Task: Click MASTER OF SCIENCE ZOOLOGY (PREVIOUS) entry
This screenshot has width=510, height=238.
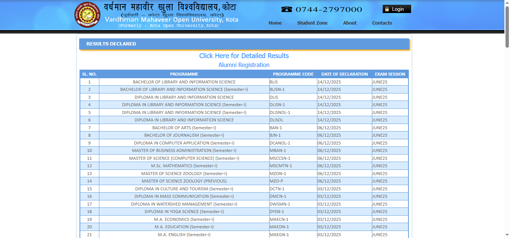Action: [x=184, y=181]
